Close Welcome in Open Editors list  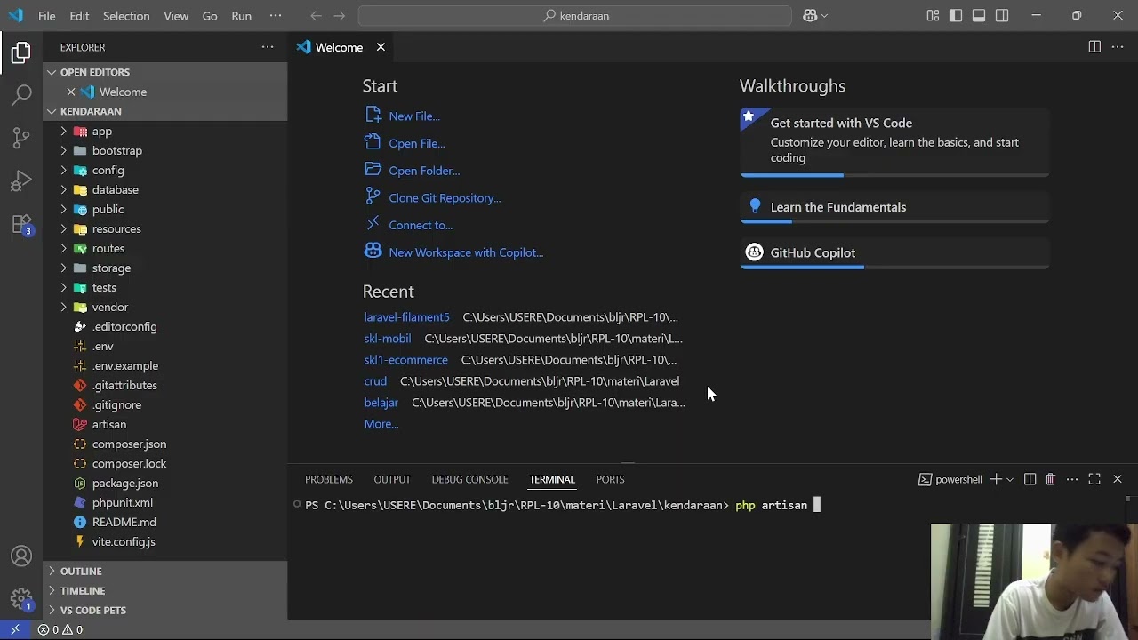coord(71,92)
